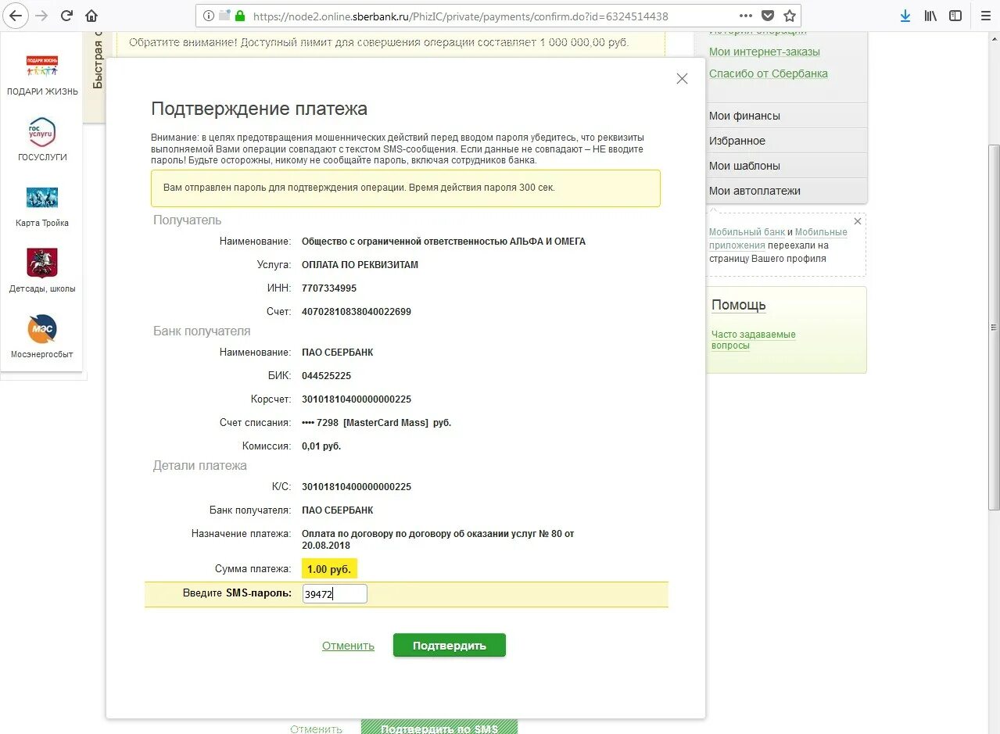Open the browser home page icon
Viewport: 1000px width, 734px height.
(91, 16)
